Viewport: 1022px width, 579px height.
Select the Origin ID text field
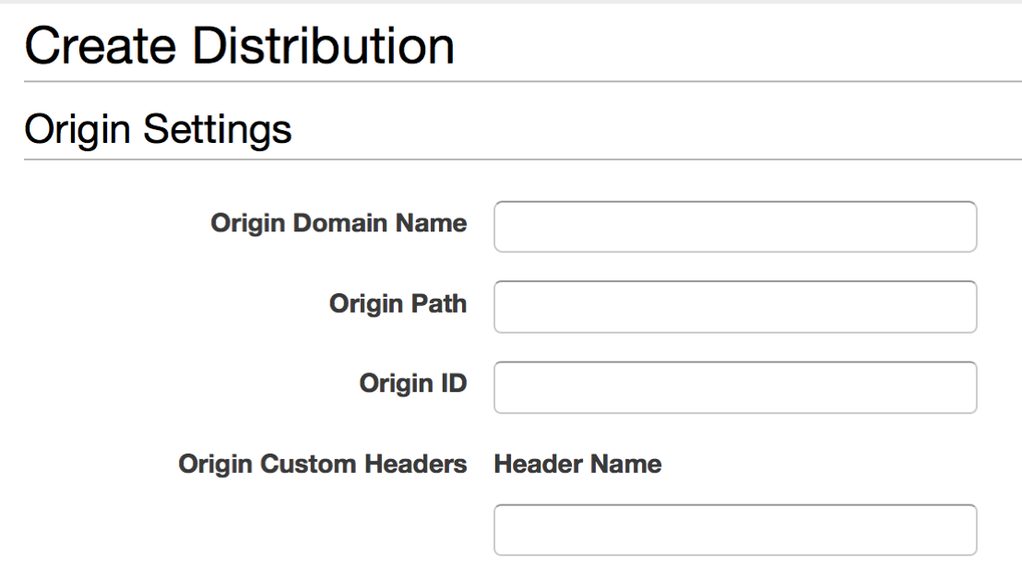click(x=735, y=387)
